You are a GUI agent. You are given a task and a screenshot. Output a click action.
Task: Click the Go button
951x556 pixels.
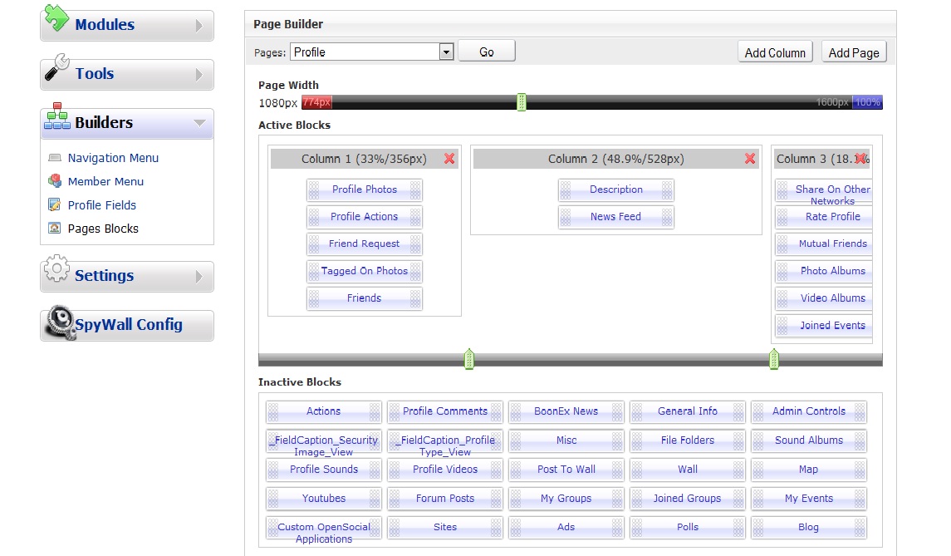(x=487, y=51)
